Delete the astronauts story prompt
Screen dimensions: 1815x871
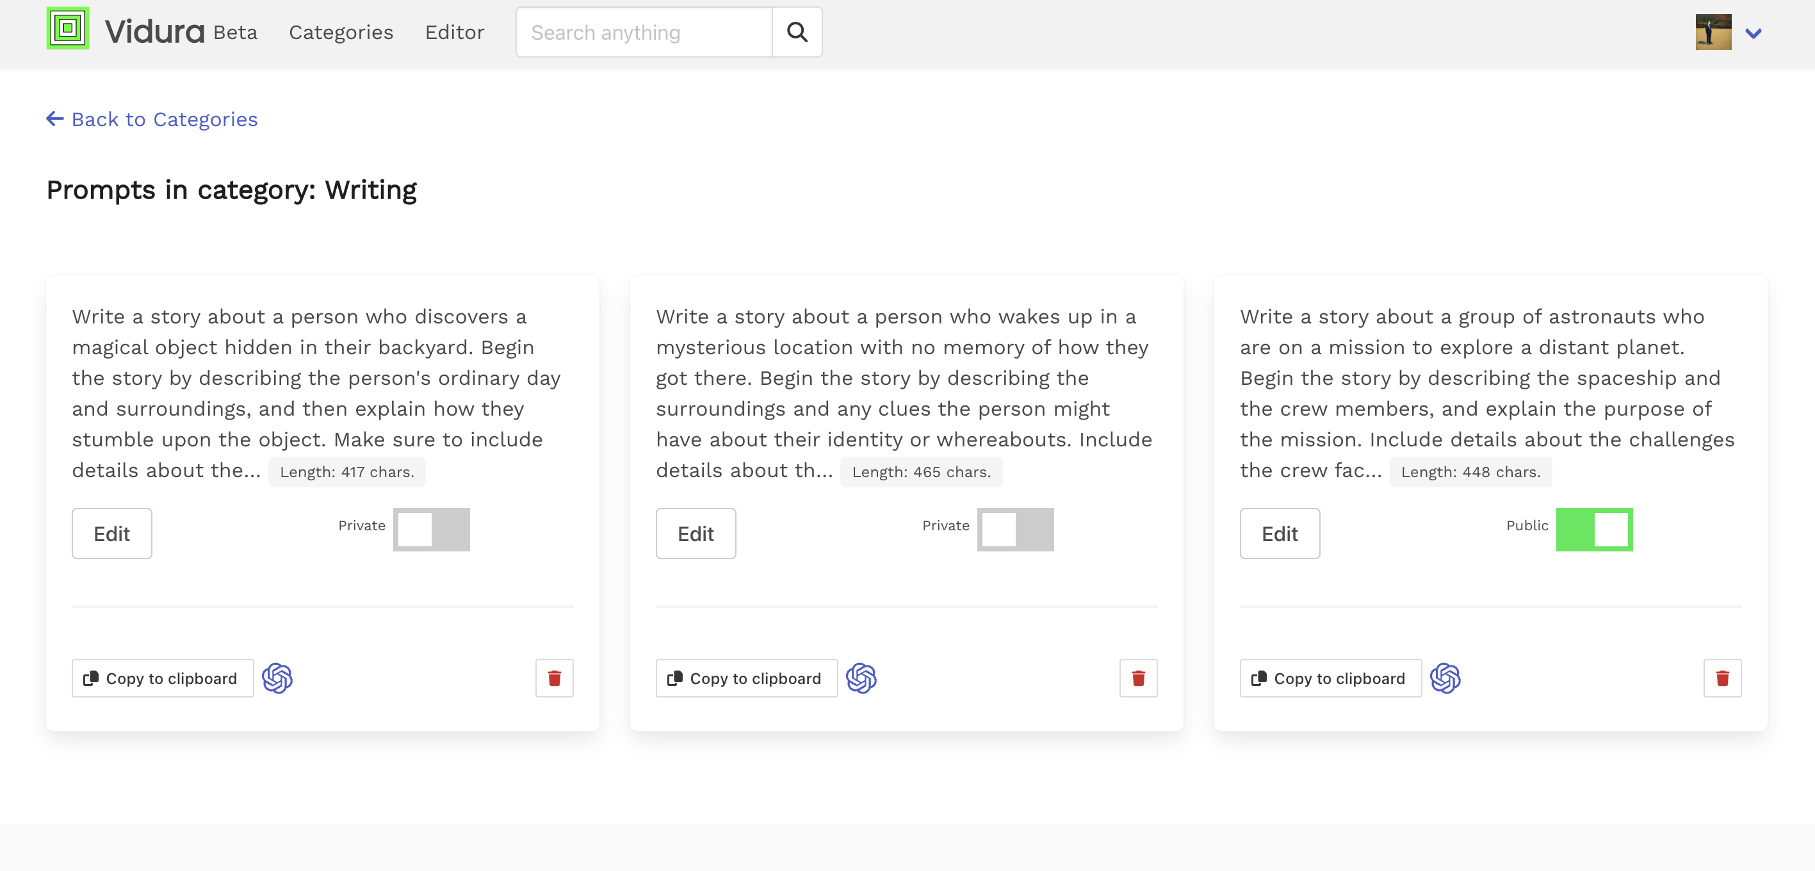(1722, 678)
